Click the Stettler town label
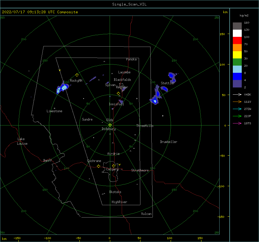This screenshot has height=242, width=259. [x=168, y=83]
